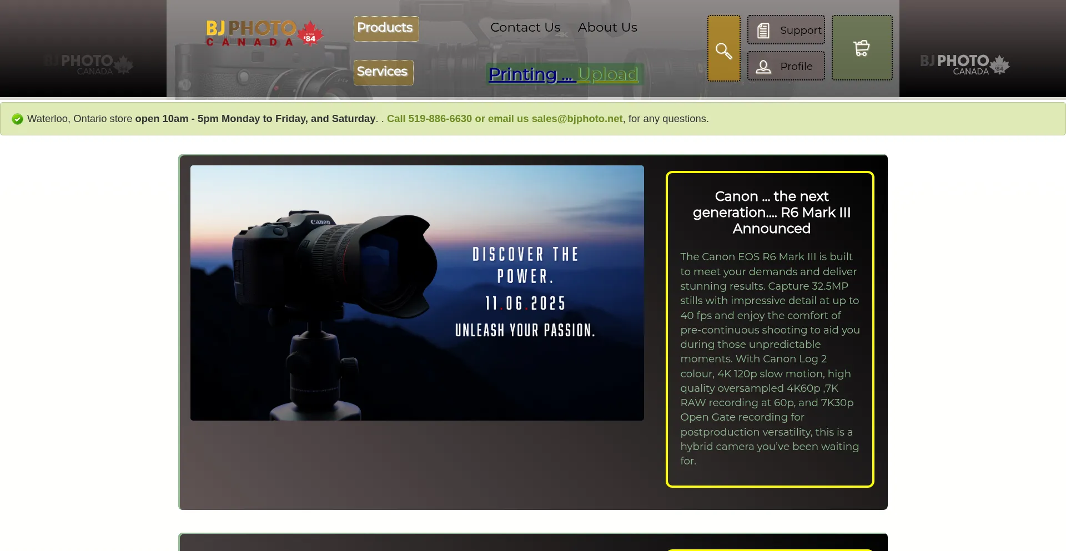Open the Products menu
This screenshot has width=1066, height=551.
click(x=385, y=28)
